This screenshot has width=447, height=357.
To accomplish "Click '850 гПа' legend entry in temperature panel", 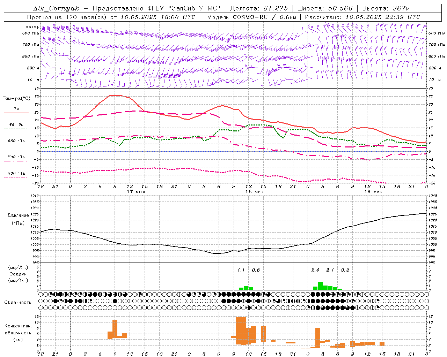I will (16, 141).
